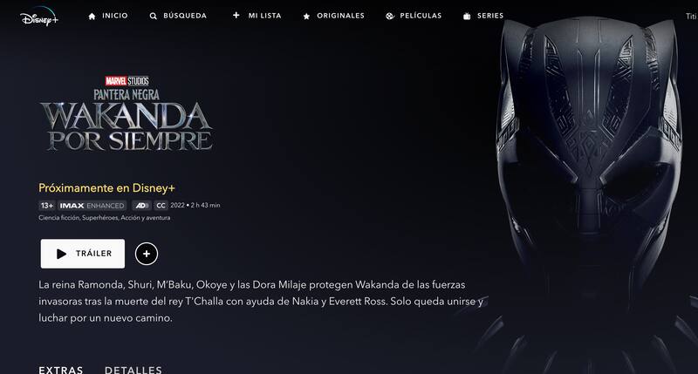
Task: Open the Películas section
Action: point(421,16)
